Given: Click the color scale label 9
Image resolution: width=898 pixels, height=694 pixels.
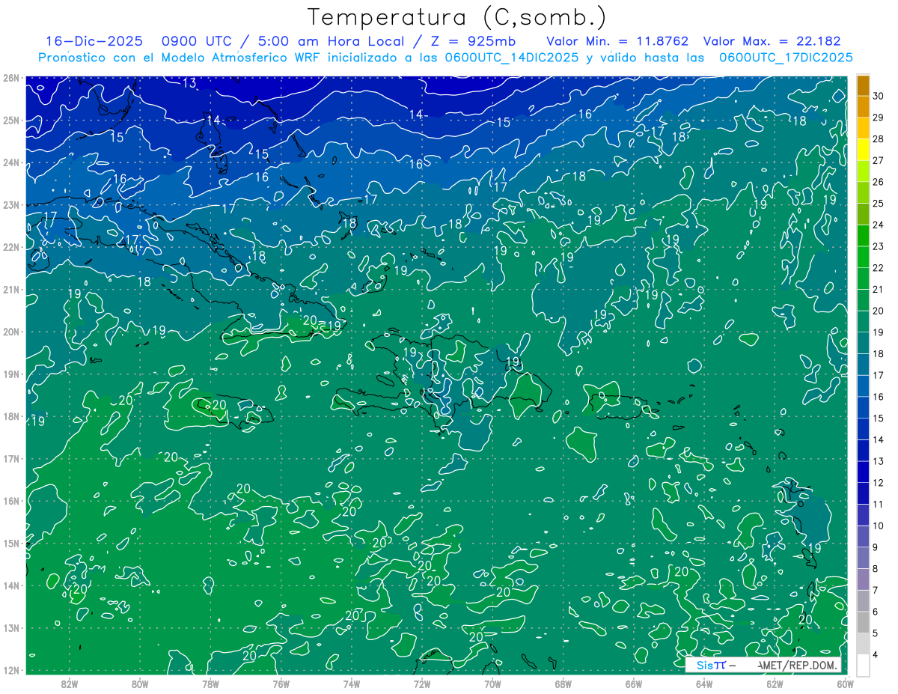Looking at the screenshot, I should point(876,547).
